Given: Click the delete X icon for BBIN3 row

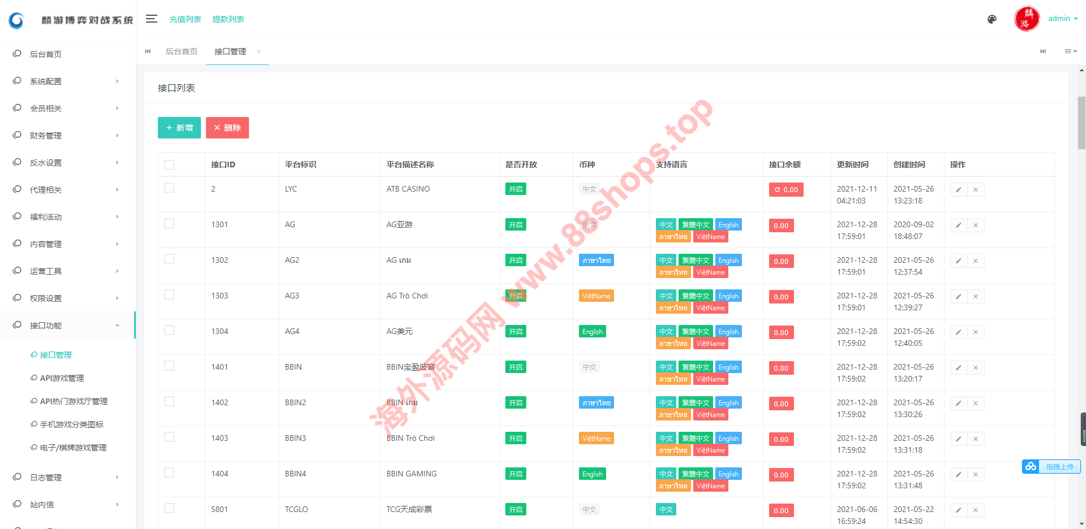Looking at the screenshot, I should coord(976,439).
